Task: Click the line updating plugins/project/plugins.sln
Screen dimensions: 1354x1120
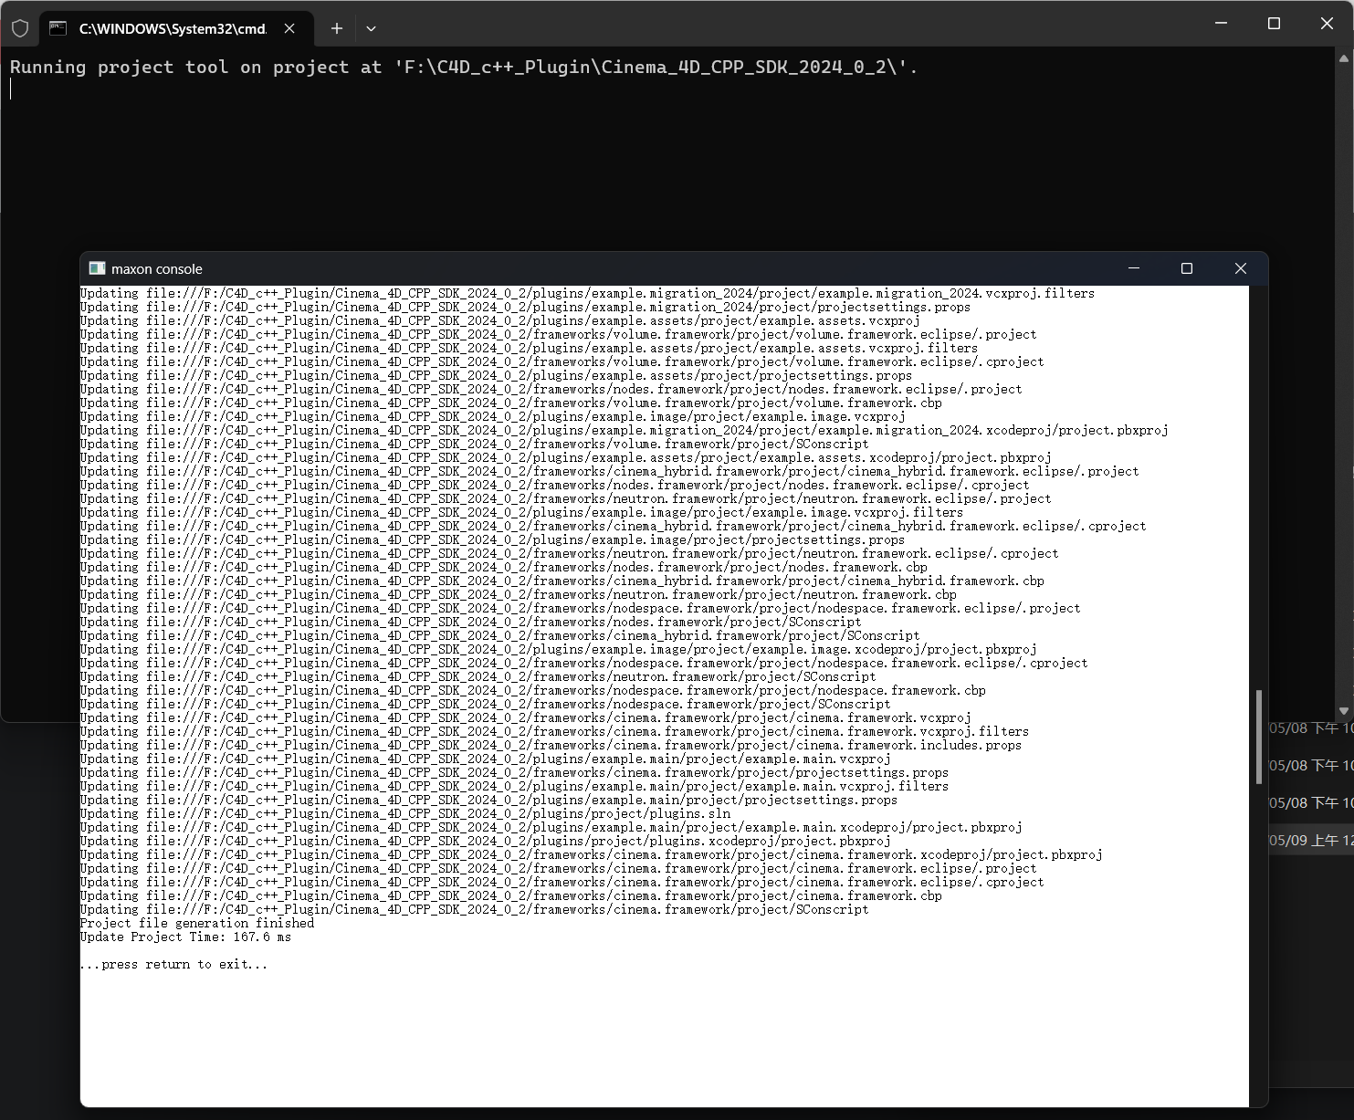Action: [405, 813]
